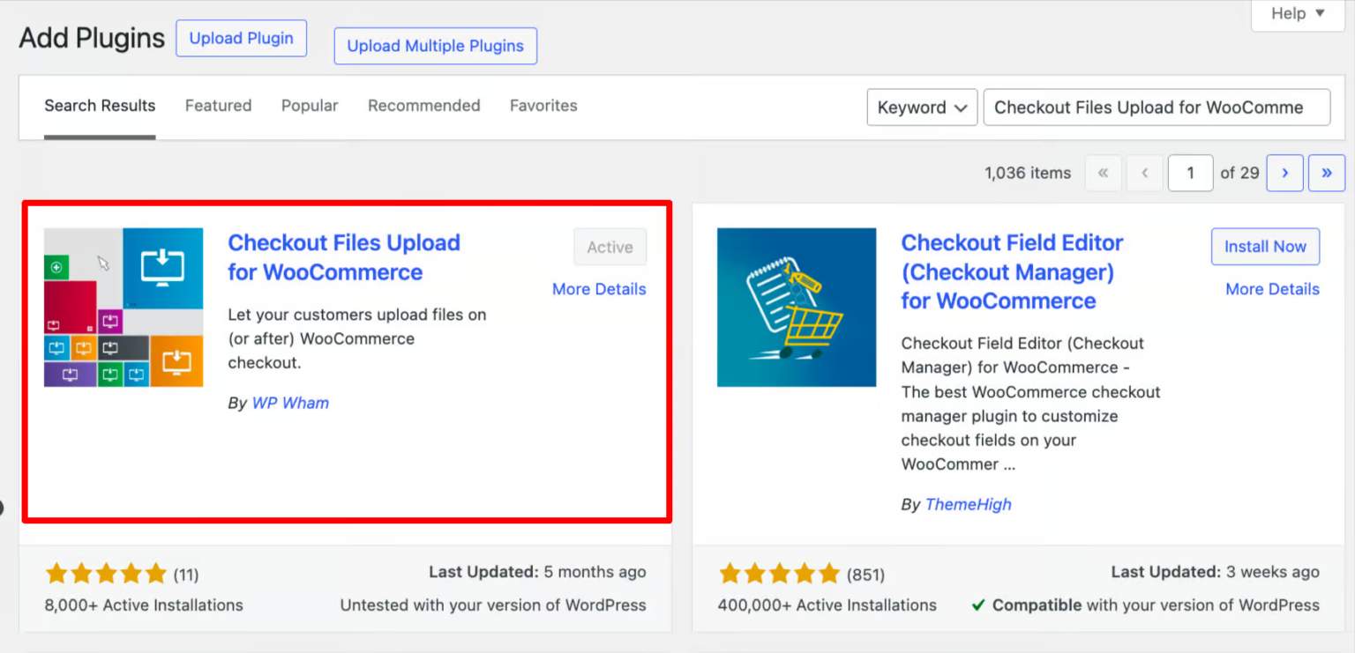The width and height of the screenshot is (1355, 653).
Task: Click the Checkout Files Upload plugin thumbnail
Action: click(x=123, y=308)
